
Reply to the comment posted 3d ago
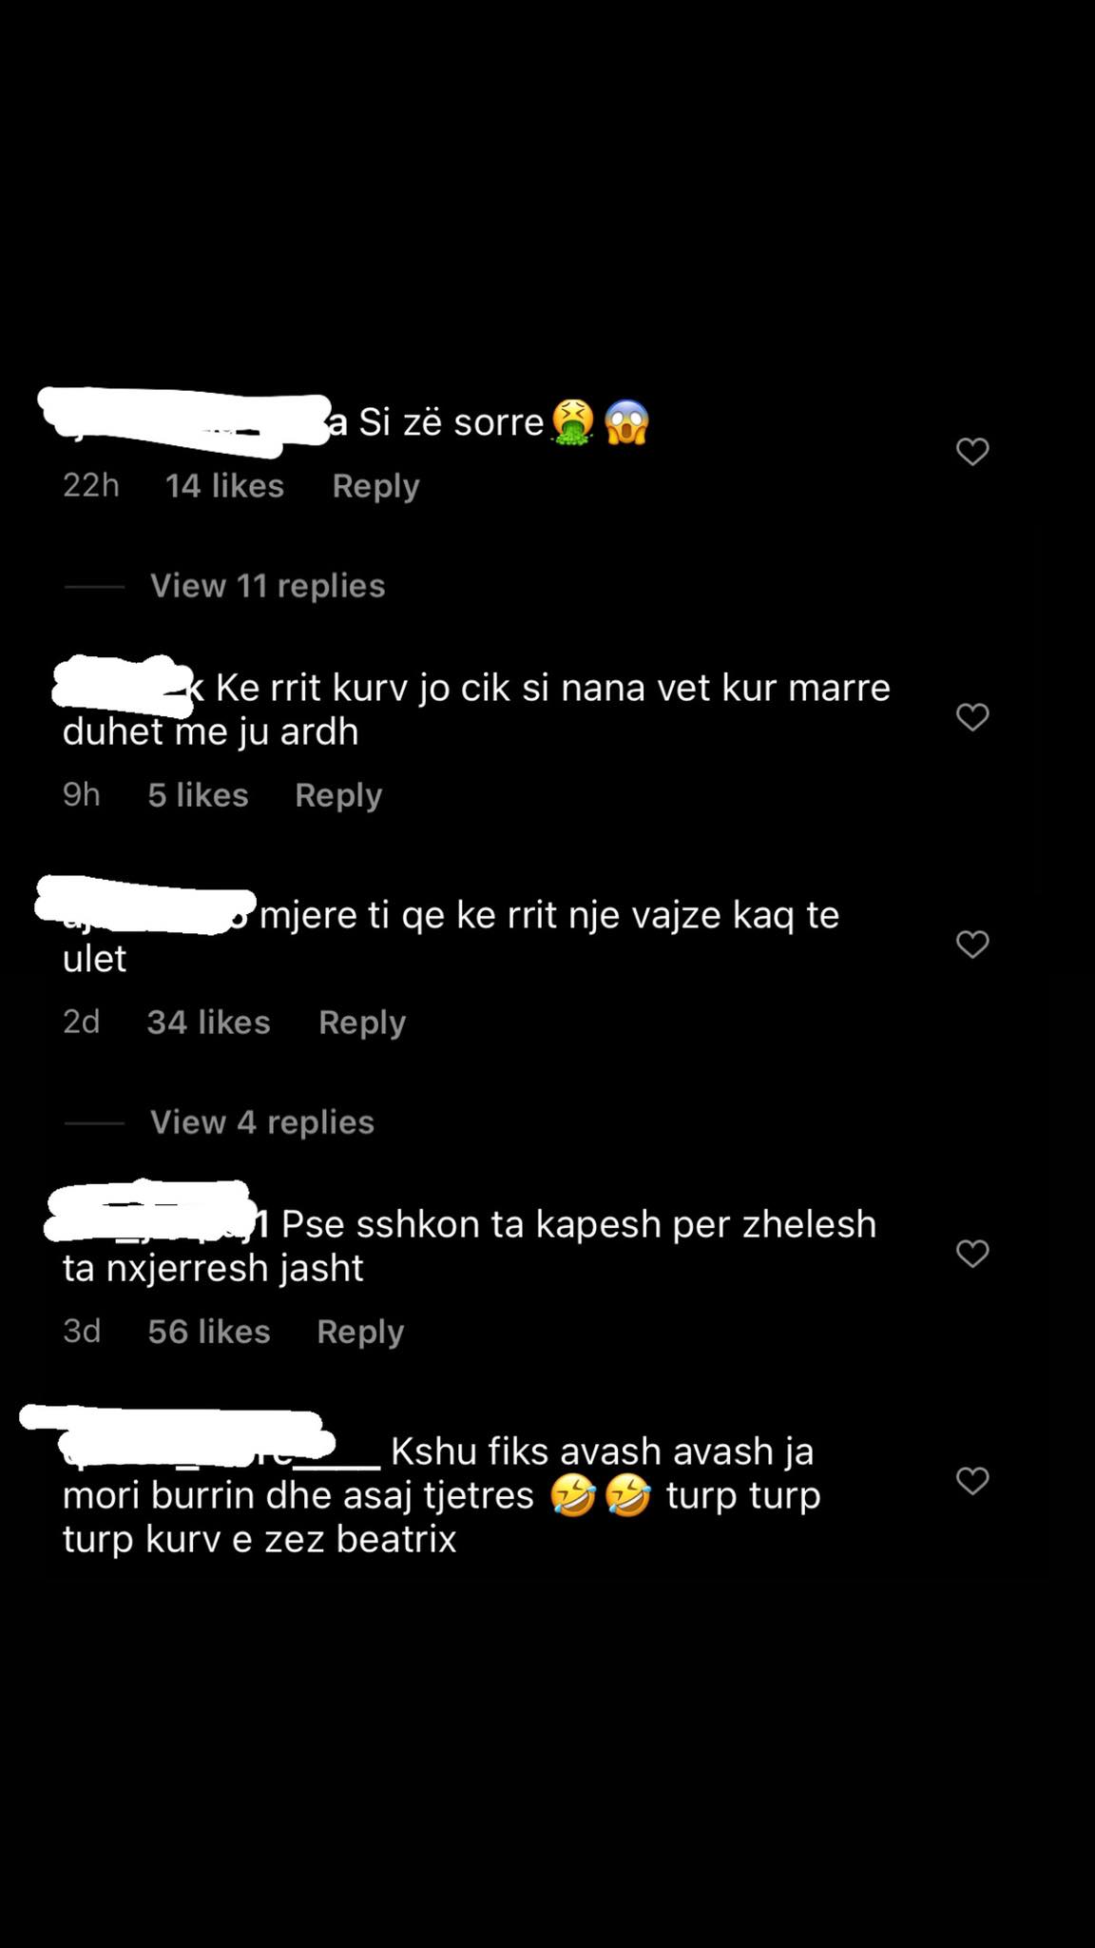(360, 1332)
